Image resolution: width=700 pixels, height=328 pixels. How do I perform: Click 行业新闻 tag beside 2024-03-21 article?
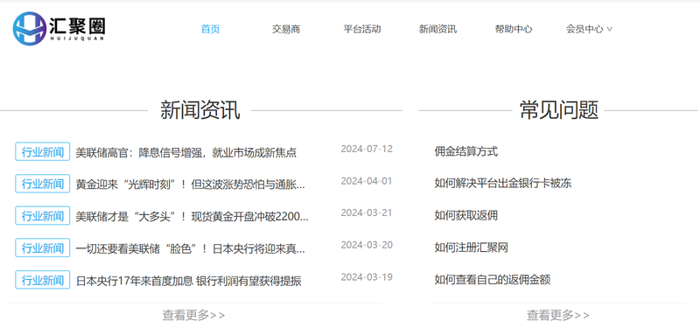42,216
